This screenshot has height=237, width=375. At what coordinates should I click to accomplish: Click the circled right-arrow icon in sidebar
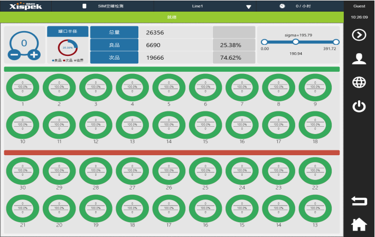359,35
